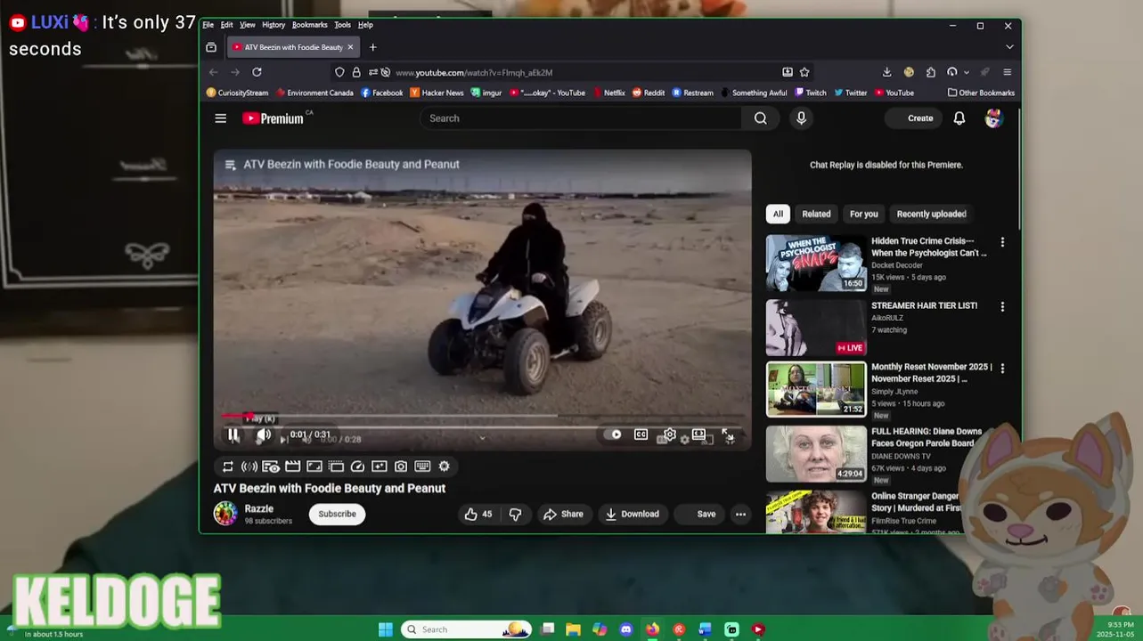Open the YouTube hamburger guide menu

tap(221, 118)
